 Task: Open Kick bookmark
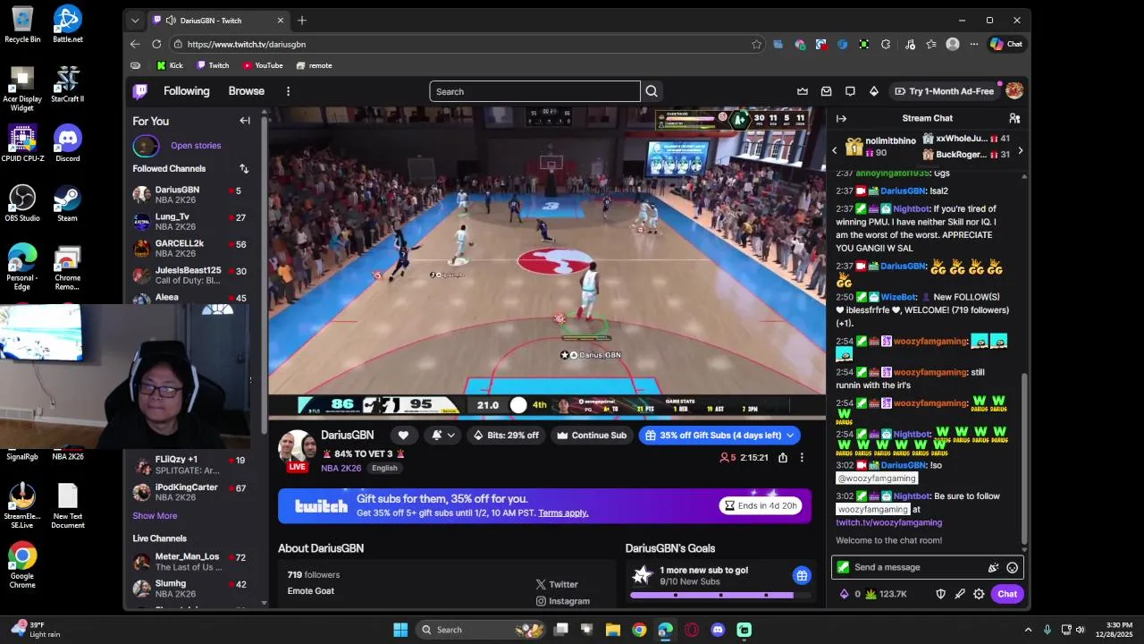[x=170, y=65]
